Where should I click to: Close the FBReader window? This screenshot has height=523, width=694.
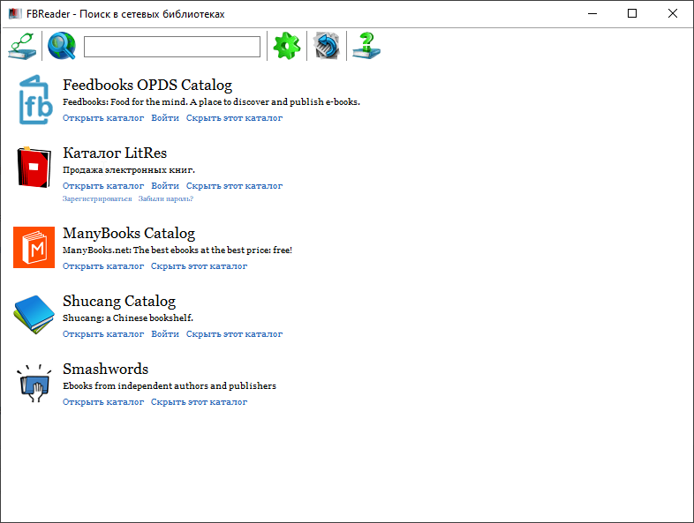point(672,14)
